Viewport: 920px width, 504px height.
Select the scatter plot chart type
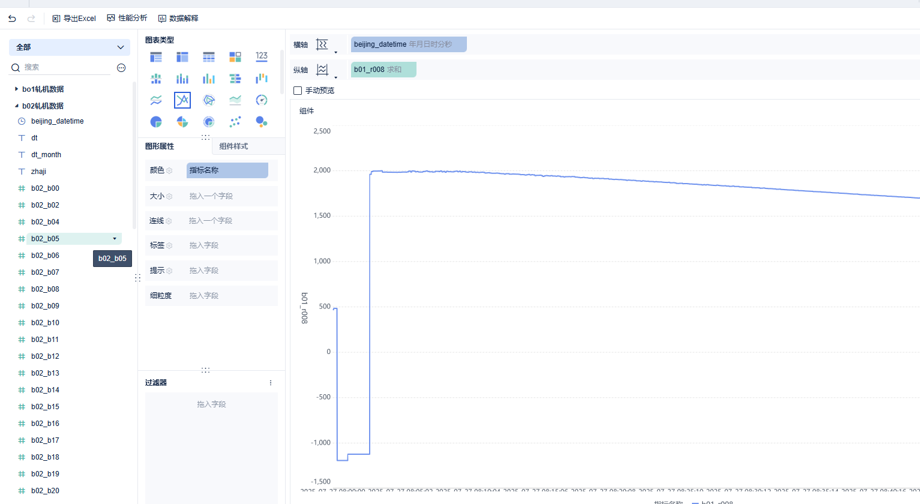(x=235, y=122)
